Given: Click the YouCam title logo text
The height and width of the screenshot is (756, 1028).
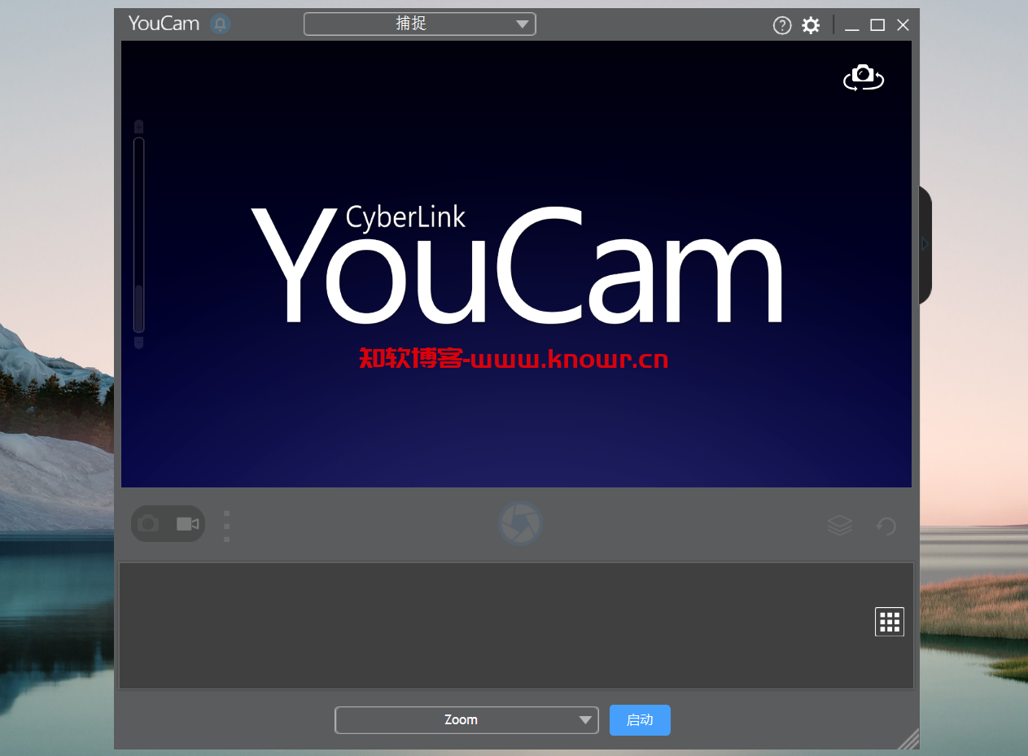Looking at the screenshot, I should click(x=164, y=23).
